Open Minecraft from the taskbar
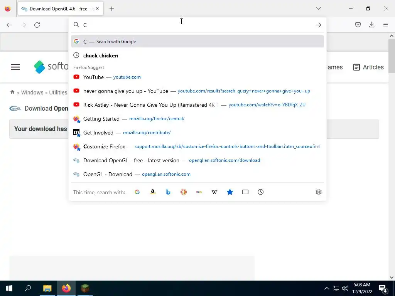Screen dimensions: 395x296 [85, 288]
